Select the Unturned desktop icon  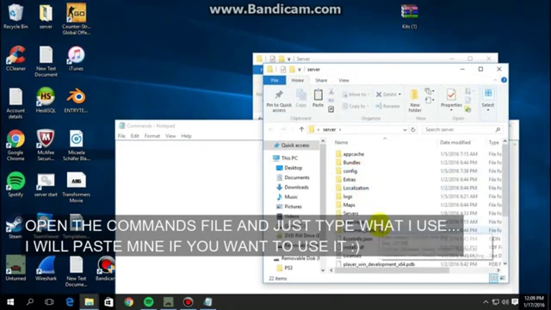(15, 268)
